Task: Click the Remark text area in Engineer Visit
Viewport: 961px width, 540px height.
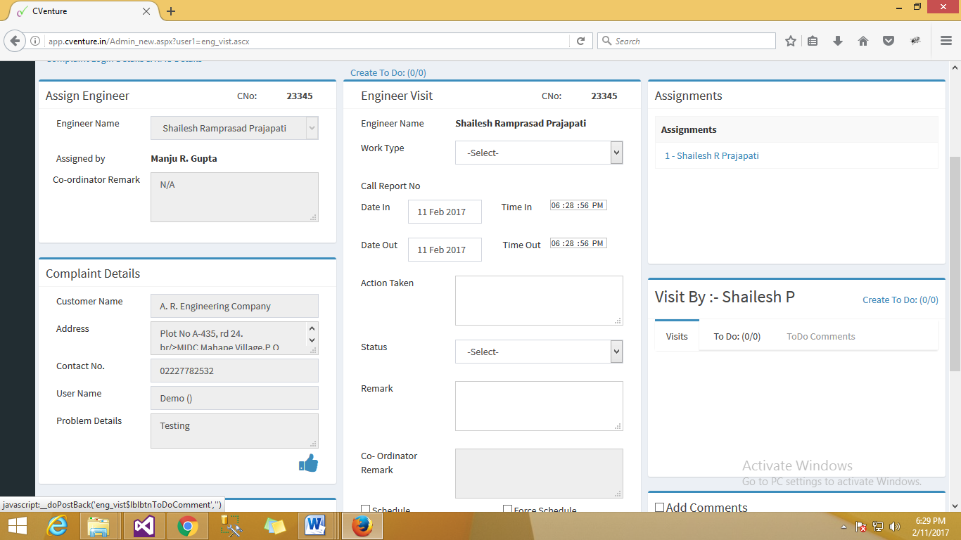Action: tap(539, 406)
